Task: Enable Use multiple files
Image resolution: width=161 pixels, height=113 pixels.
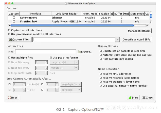Action: (9, 58)
